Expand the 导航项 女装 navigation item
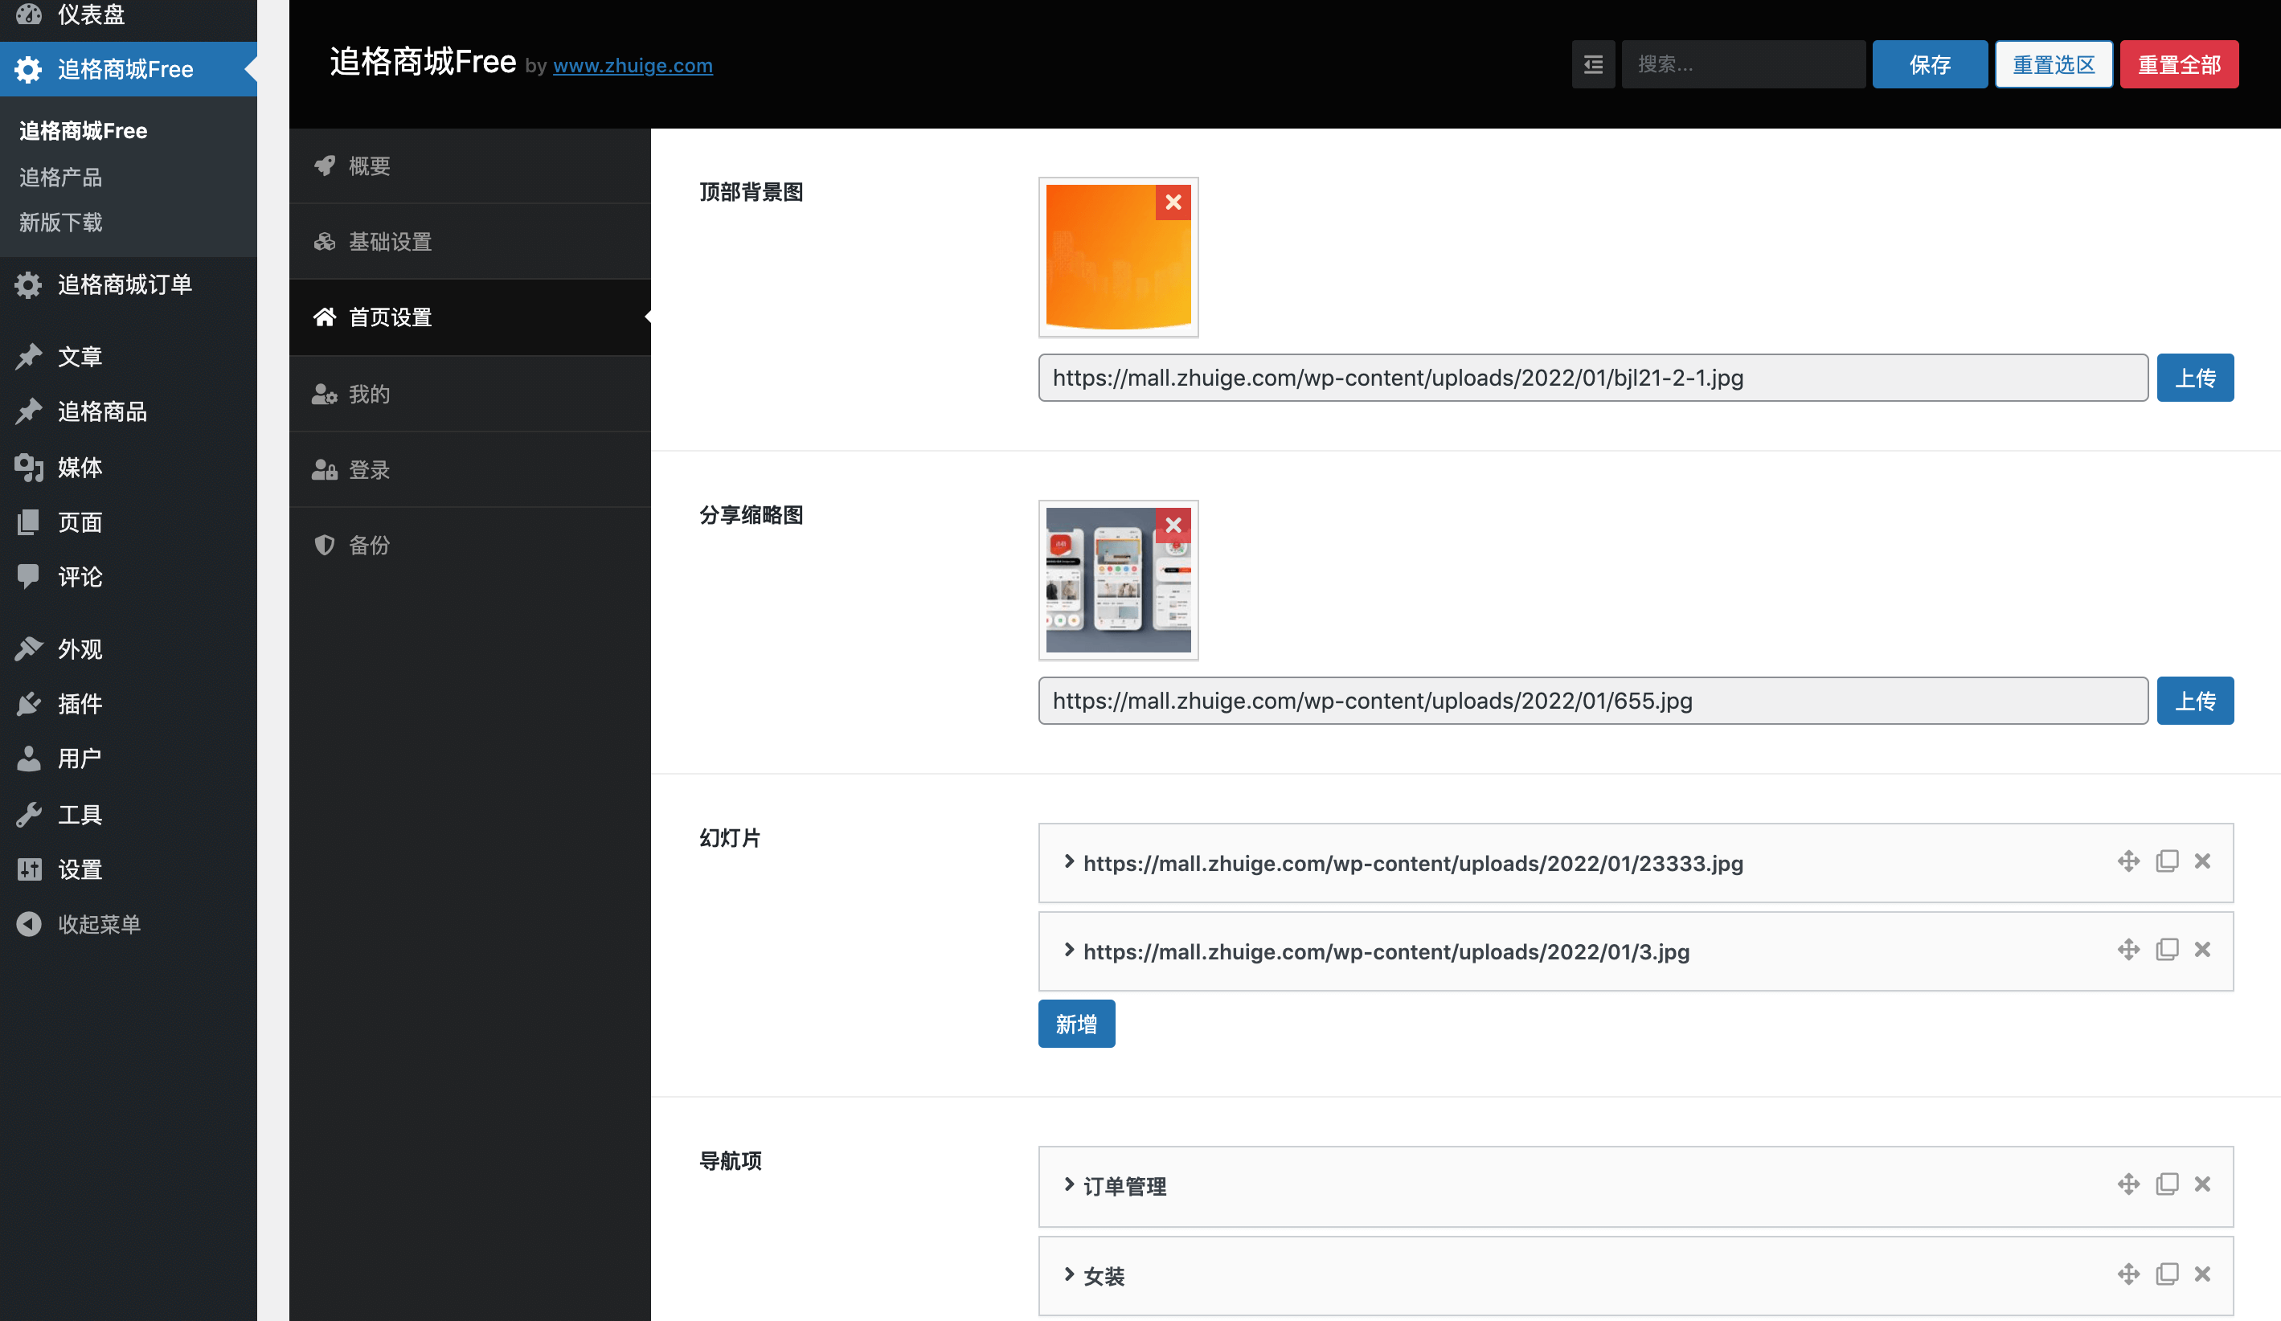The width and height of the screenshot is (2281, 1321). (x=1068, y=1274)
